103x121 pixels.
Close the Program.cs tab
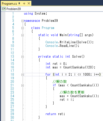pos(29,3)
